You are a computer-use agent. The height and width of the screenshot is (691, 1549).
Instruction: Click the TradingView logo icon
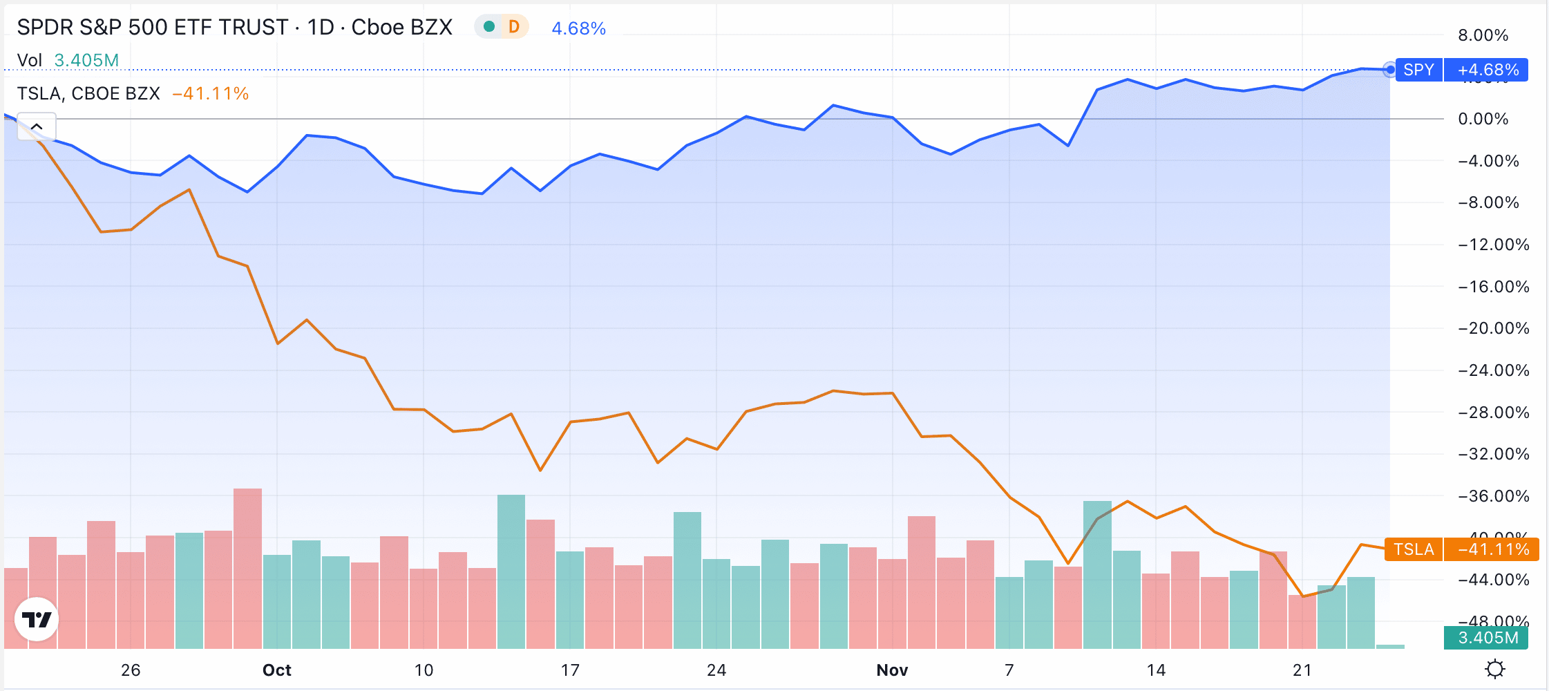37,619
